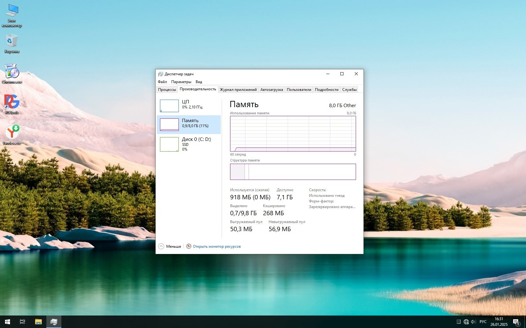Switch to the 'Автозагрузка' tab

pos(271,90)
